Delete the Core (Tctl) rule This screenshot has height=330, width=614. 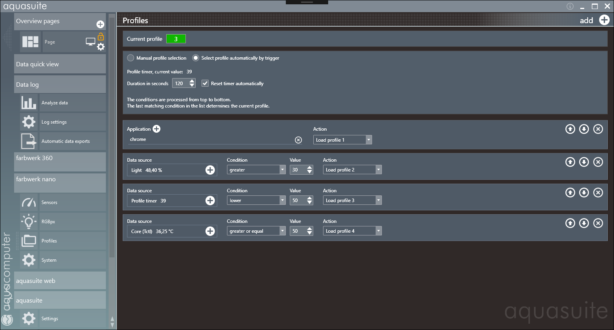coord(598,223)
